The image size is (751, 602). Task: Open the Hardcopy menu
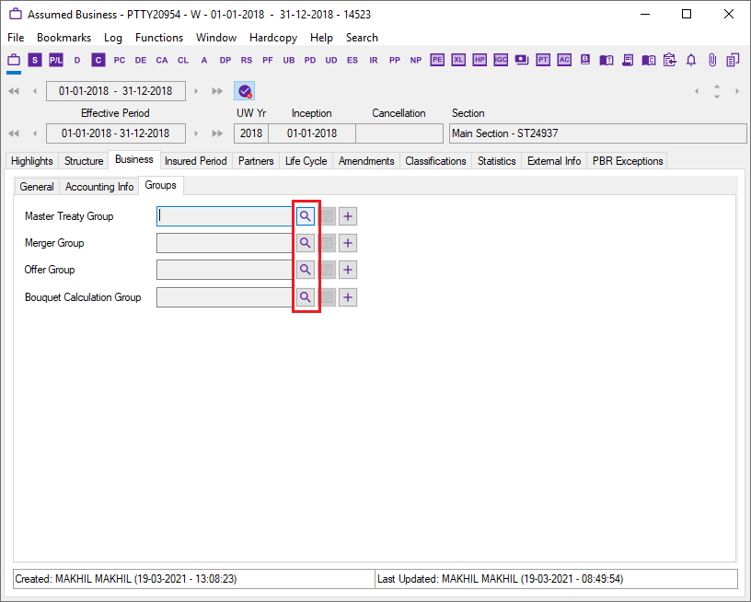pos(272,38)
